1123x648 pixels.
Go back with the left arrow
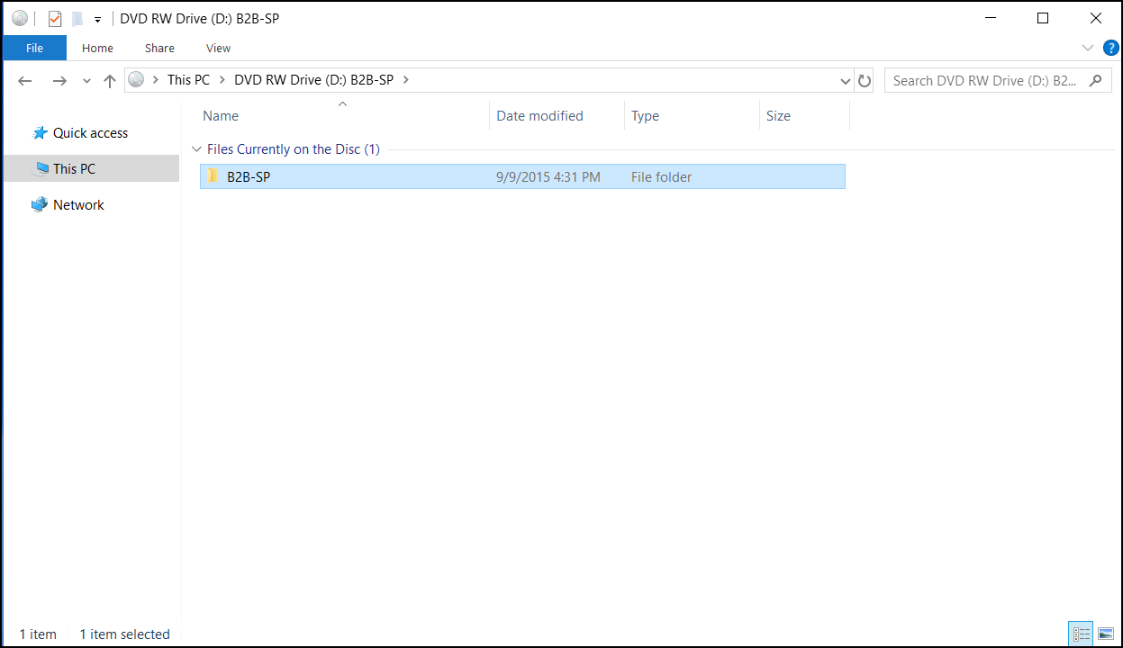coord(25,81)
